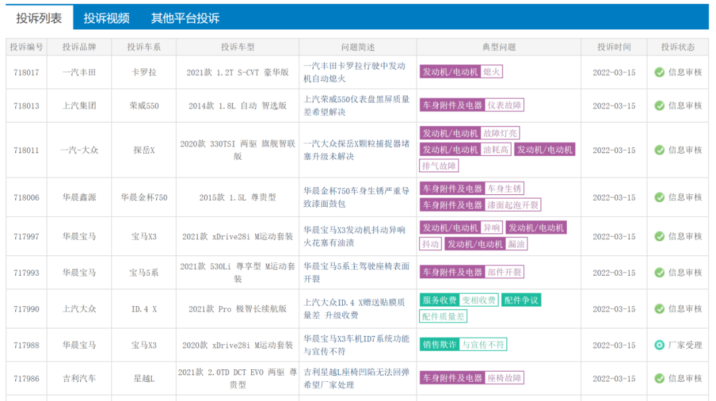Click the 异响 issue tag

pyautogui.click(x=491, y=228)
